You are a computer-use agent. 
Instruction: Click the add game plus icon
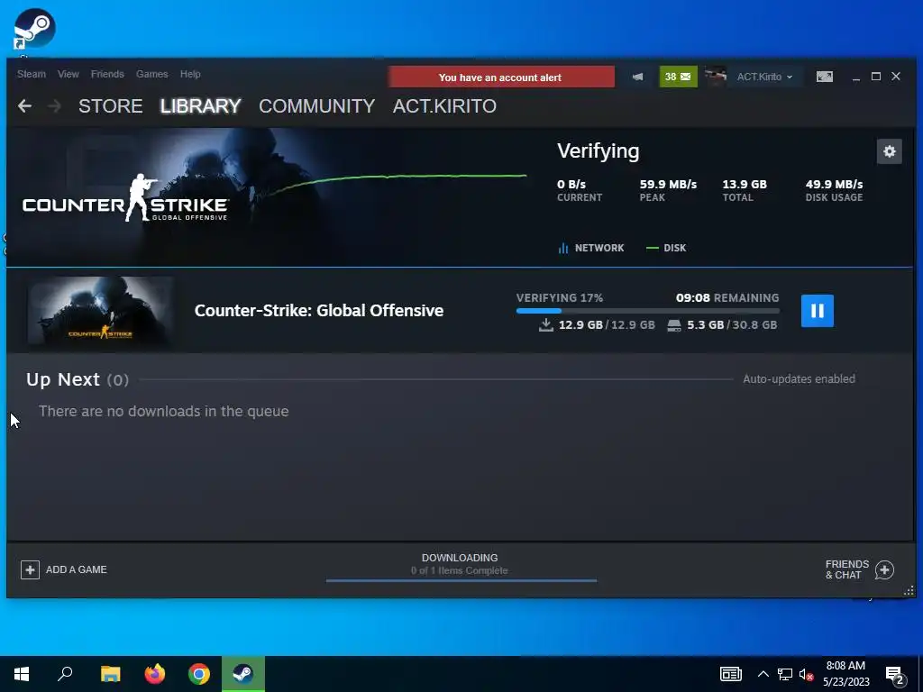point(30,569)
